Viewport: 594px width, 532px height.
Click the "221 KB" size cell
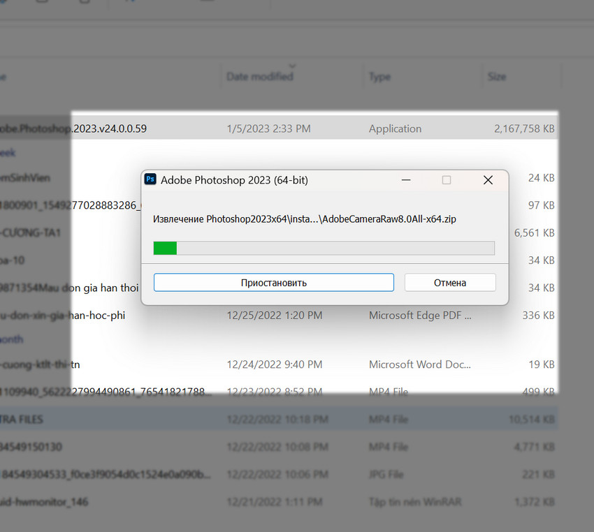(538, 475)
